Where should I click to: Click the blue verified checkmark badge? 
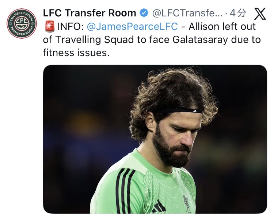pyautogui.click(x=144, y=13)
